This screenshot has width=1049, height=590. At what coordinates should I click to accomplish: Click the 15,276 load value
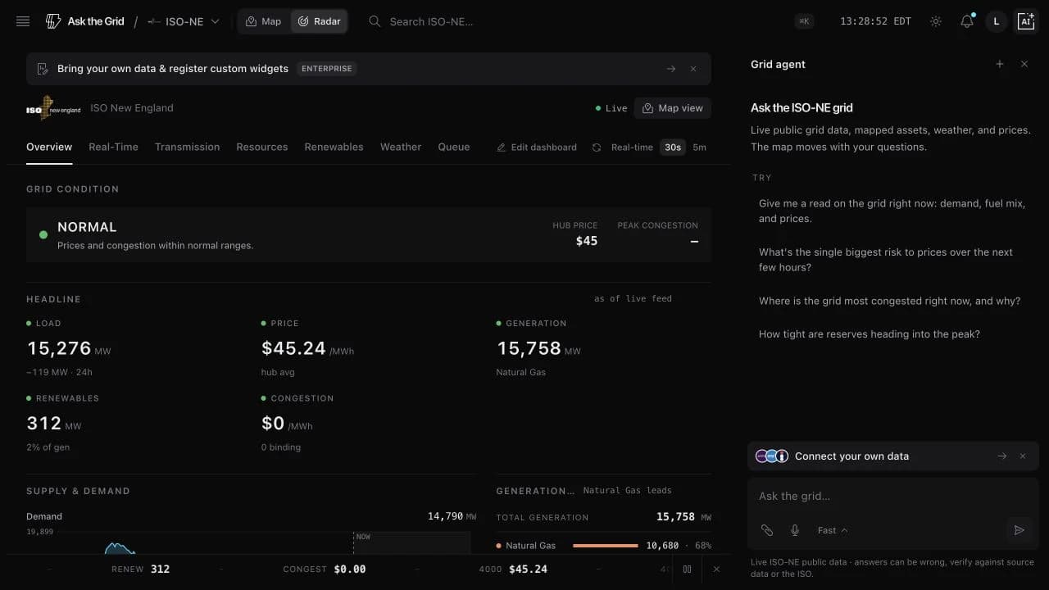point(59,348)
